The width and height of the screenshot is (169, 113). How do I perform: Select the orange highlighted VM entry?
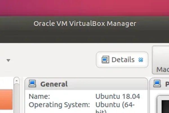pos(6,99)
